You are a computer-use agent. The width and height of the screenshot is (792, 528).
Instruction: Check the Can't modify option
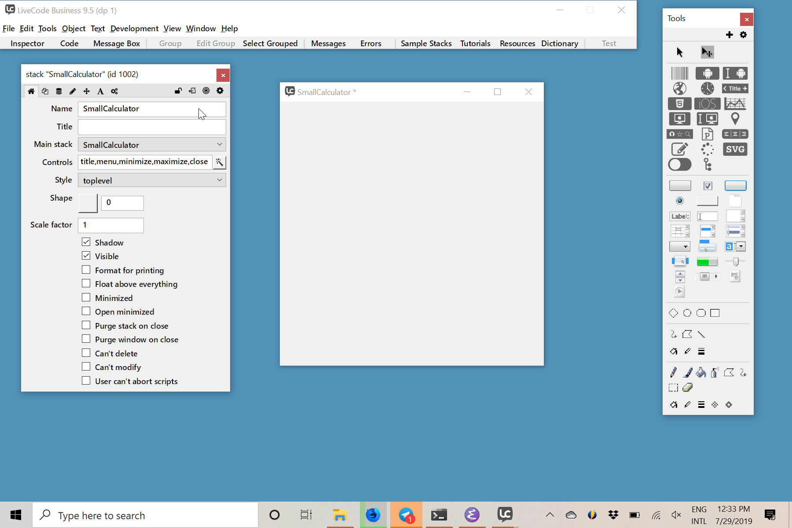pyautogui.click(x=86, y=367)
